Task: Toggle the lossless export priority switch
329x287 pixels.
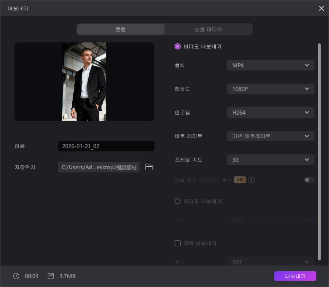Action: [x=309, y=180]
